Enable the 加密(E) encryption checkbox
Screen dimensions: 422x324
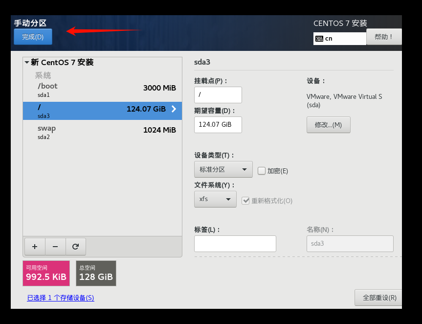(262, 170)
